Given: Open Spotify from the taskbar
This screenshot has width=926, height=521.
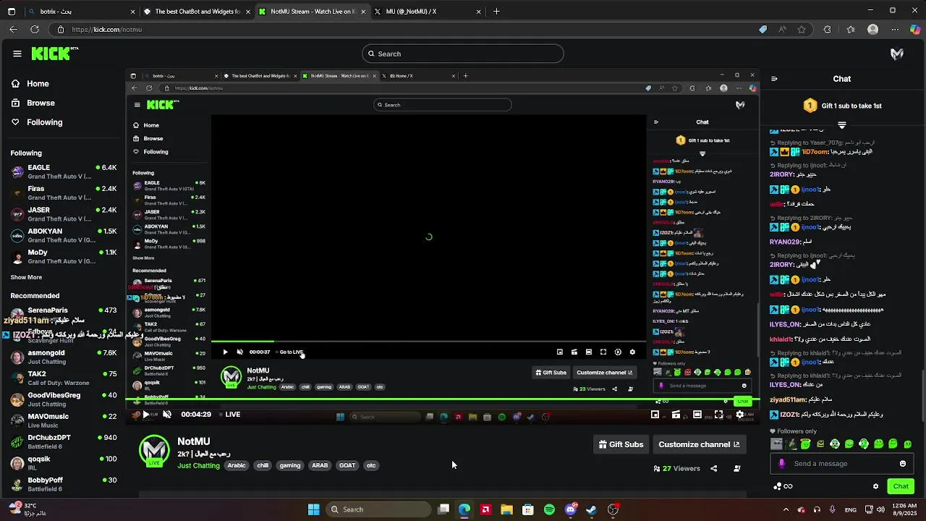Looking at the screenshot, I should click(549, 509).
